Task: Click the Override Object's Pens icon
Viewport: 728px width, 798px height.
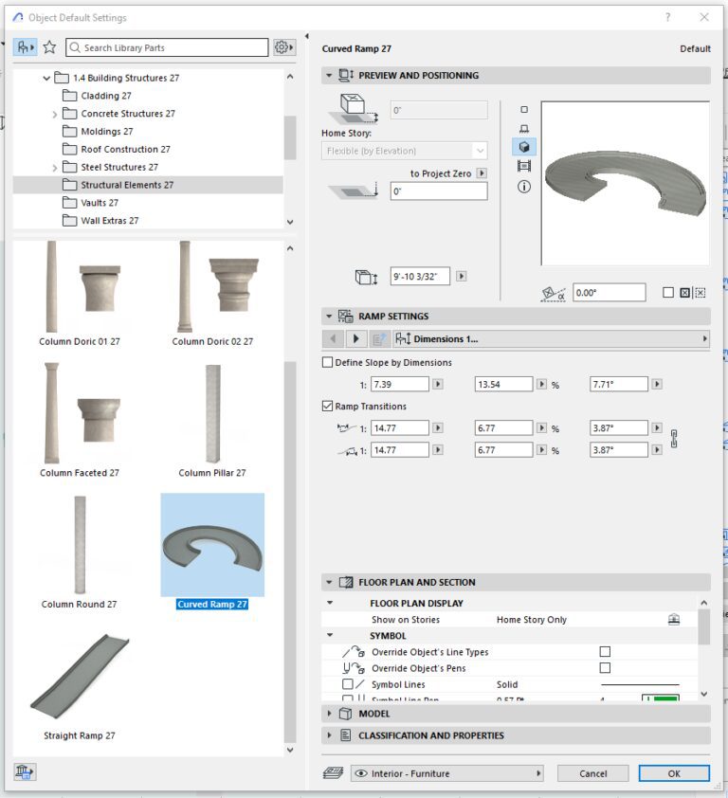Action: [x=354, y=668]
